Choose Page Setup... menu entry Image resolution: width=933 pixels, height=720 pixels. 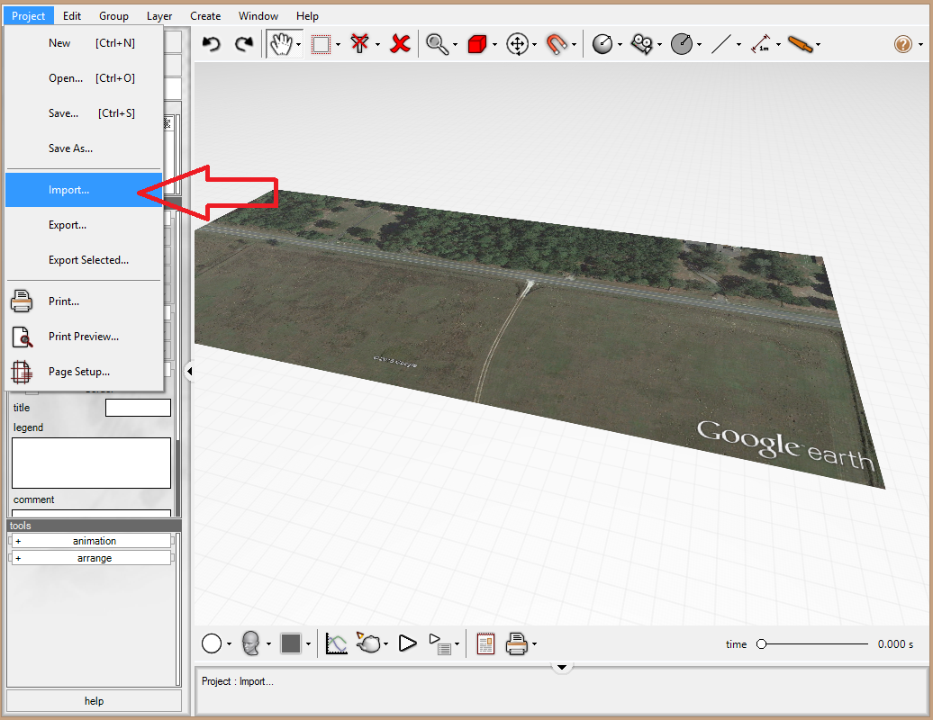(x=83, y=372)
